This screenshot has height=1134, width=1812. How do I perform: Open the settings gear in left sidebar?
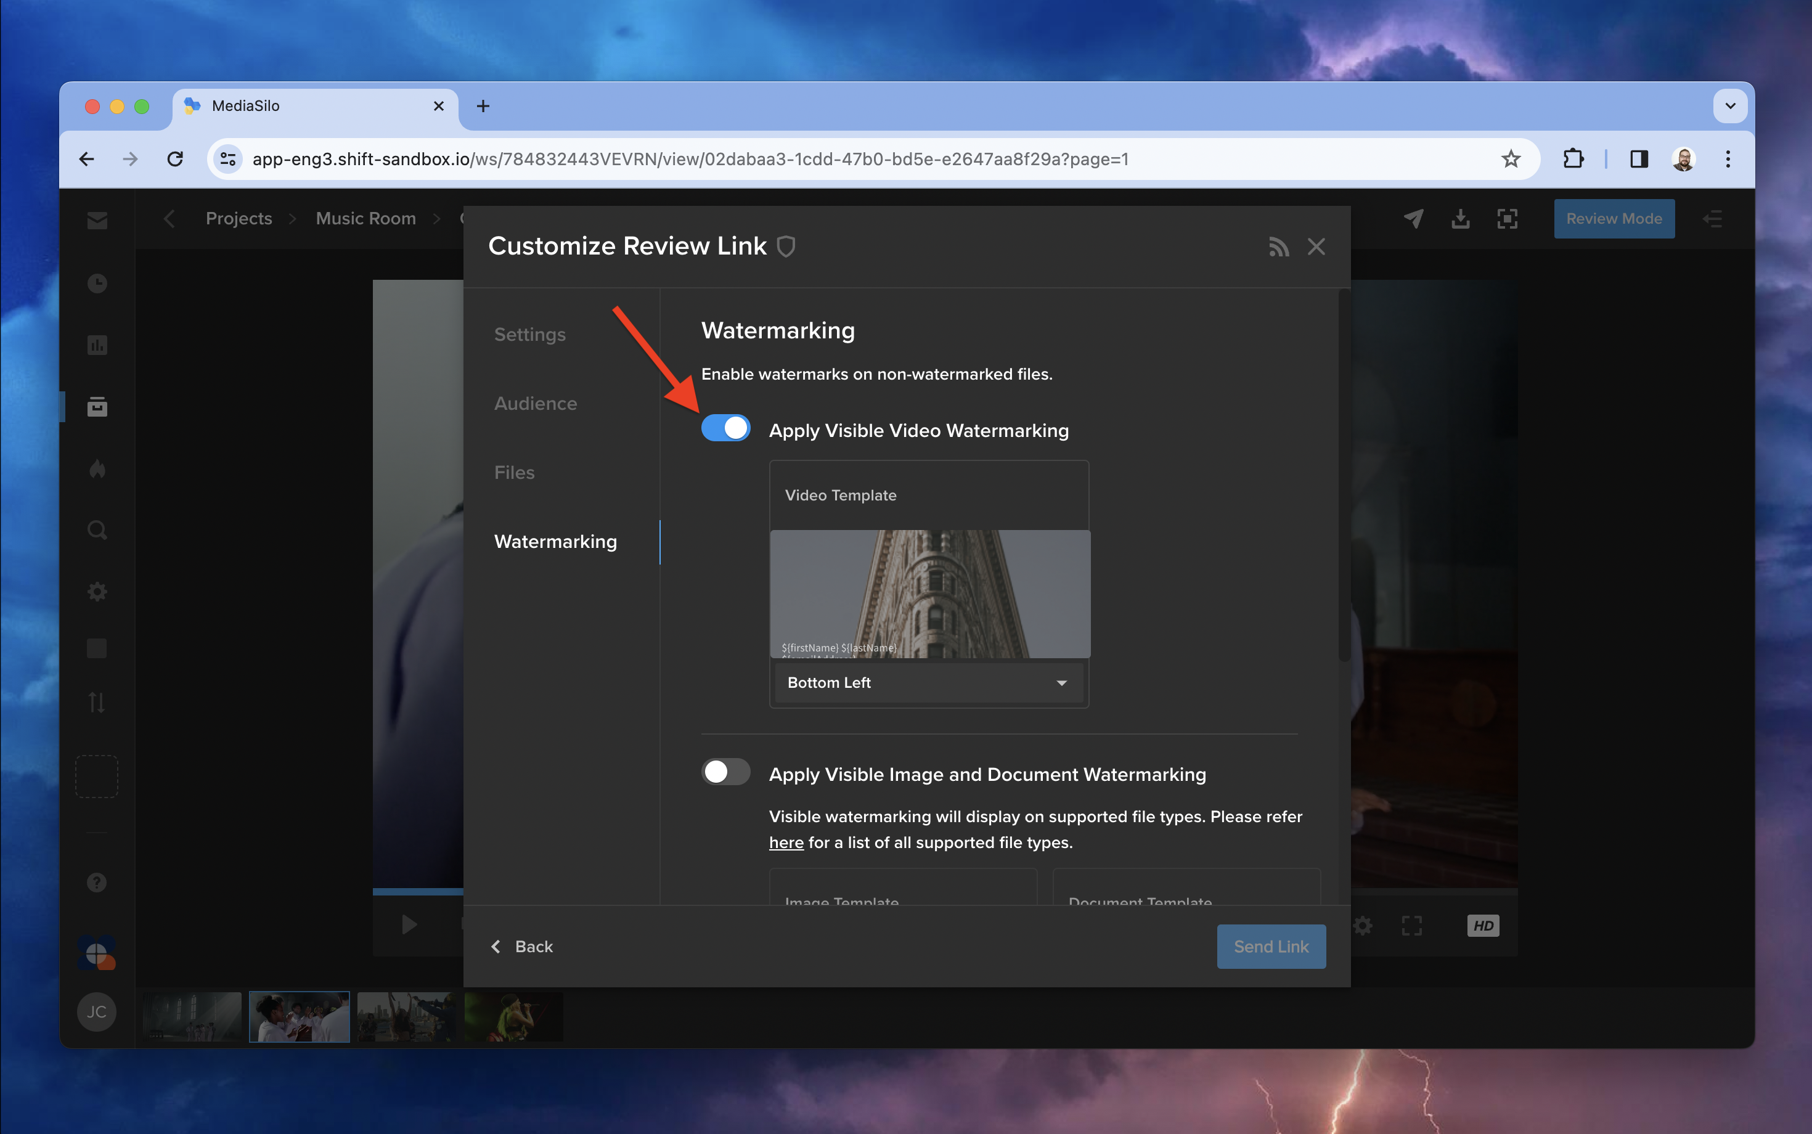(97, 592)
